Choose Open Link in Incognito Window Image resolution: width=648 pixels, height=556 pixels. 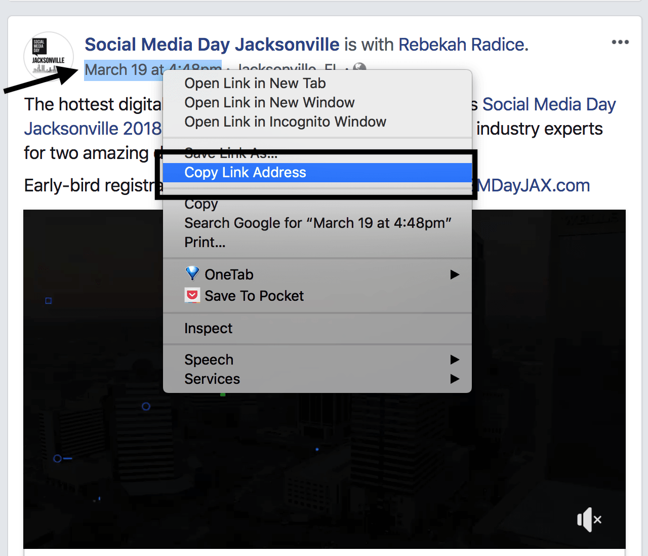tap(285, 122)
